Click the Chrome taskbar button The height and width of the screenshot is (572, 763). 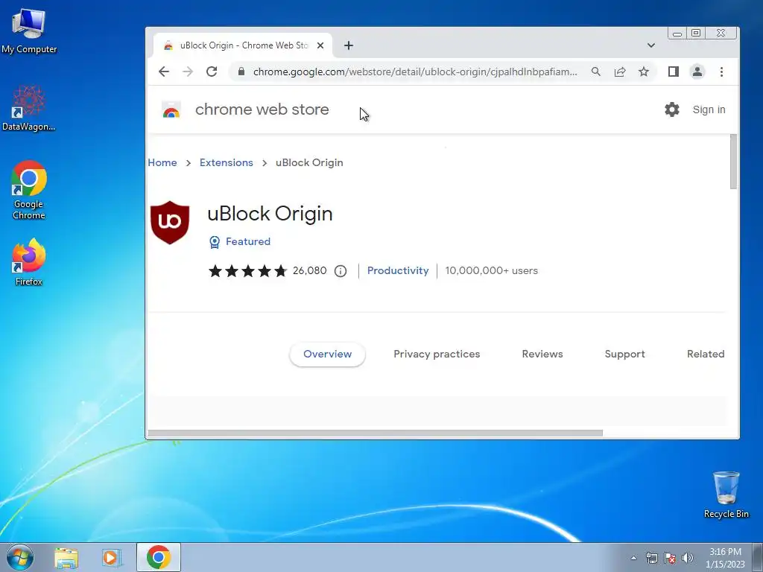coord(159,557)
